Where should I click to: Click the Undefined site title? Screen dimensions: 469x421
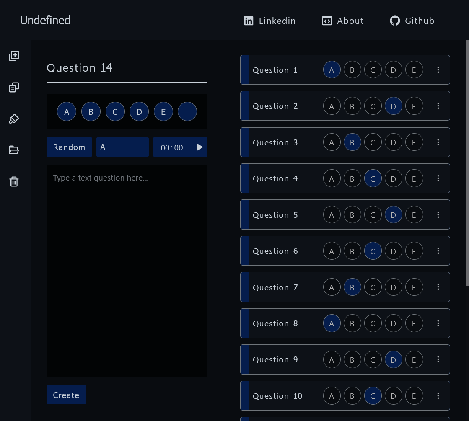point(45,21)
